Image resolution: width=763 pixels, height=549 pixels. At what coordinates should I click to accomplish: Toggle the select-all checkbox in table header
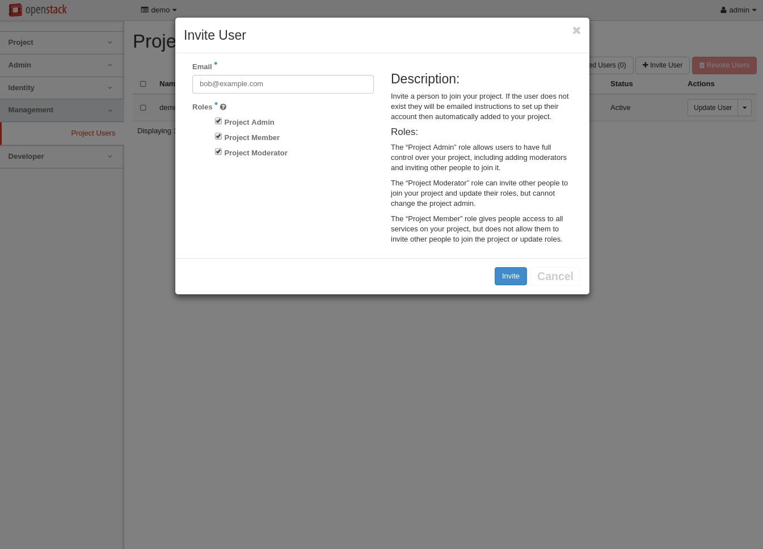[143, 84]
